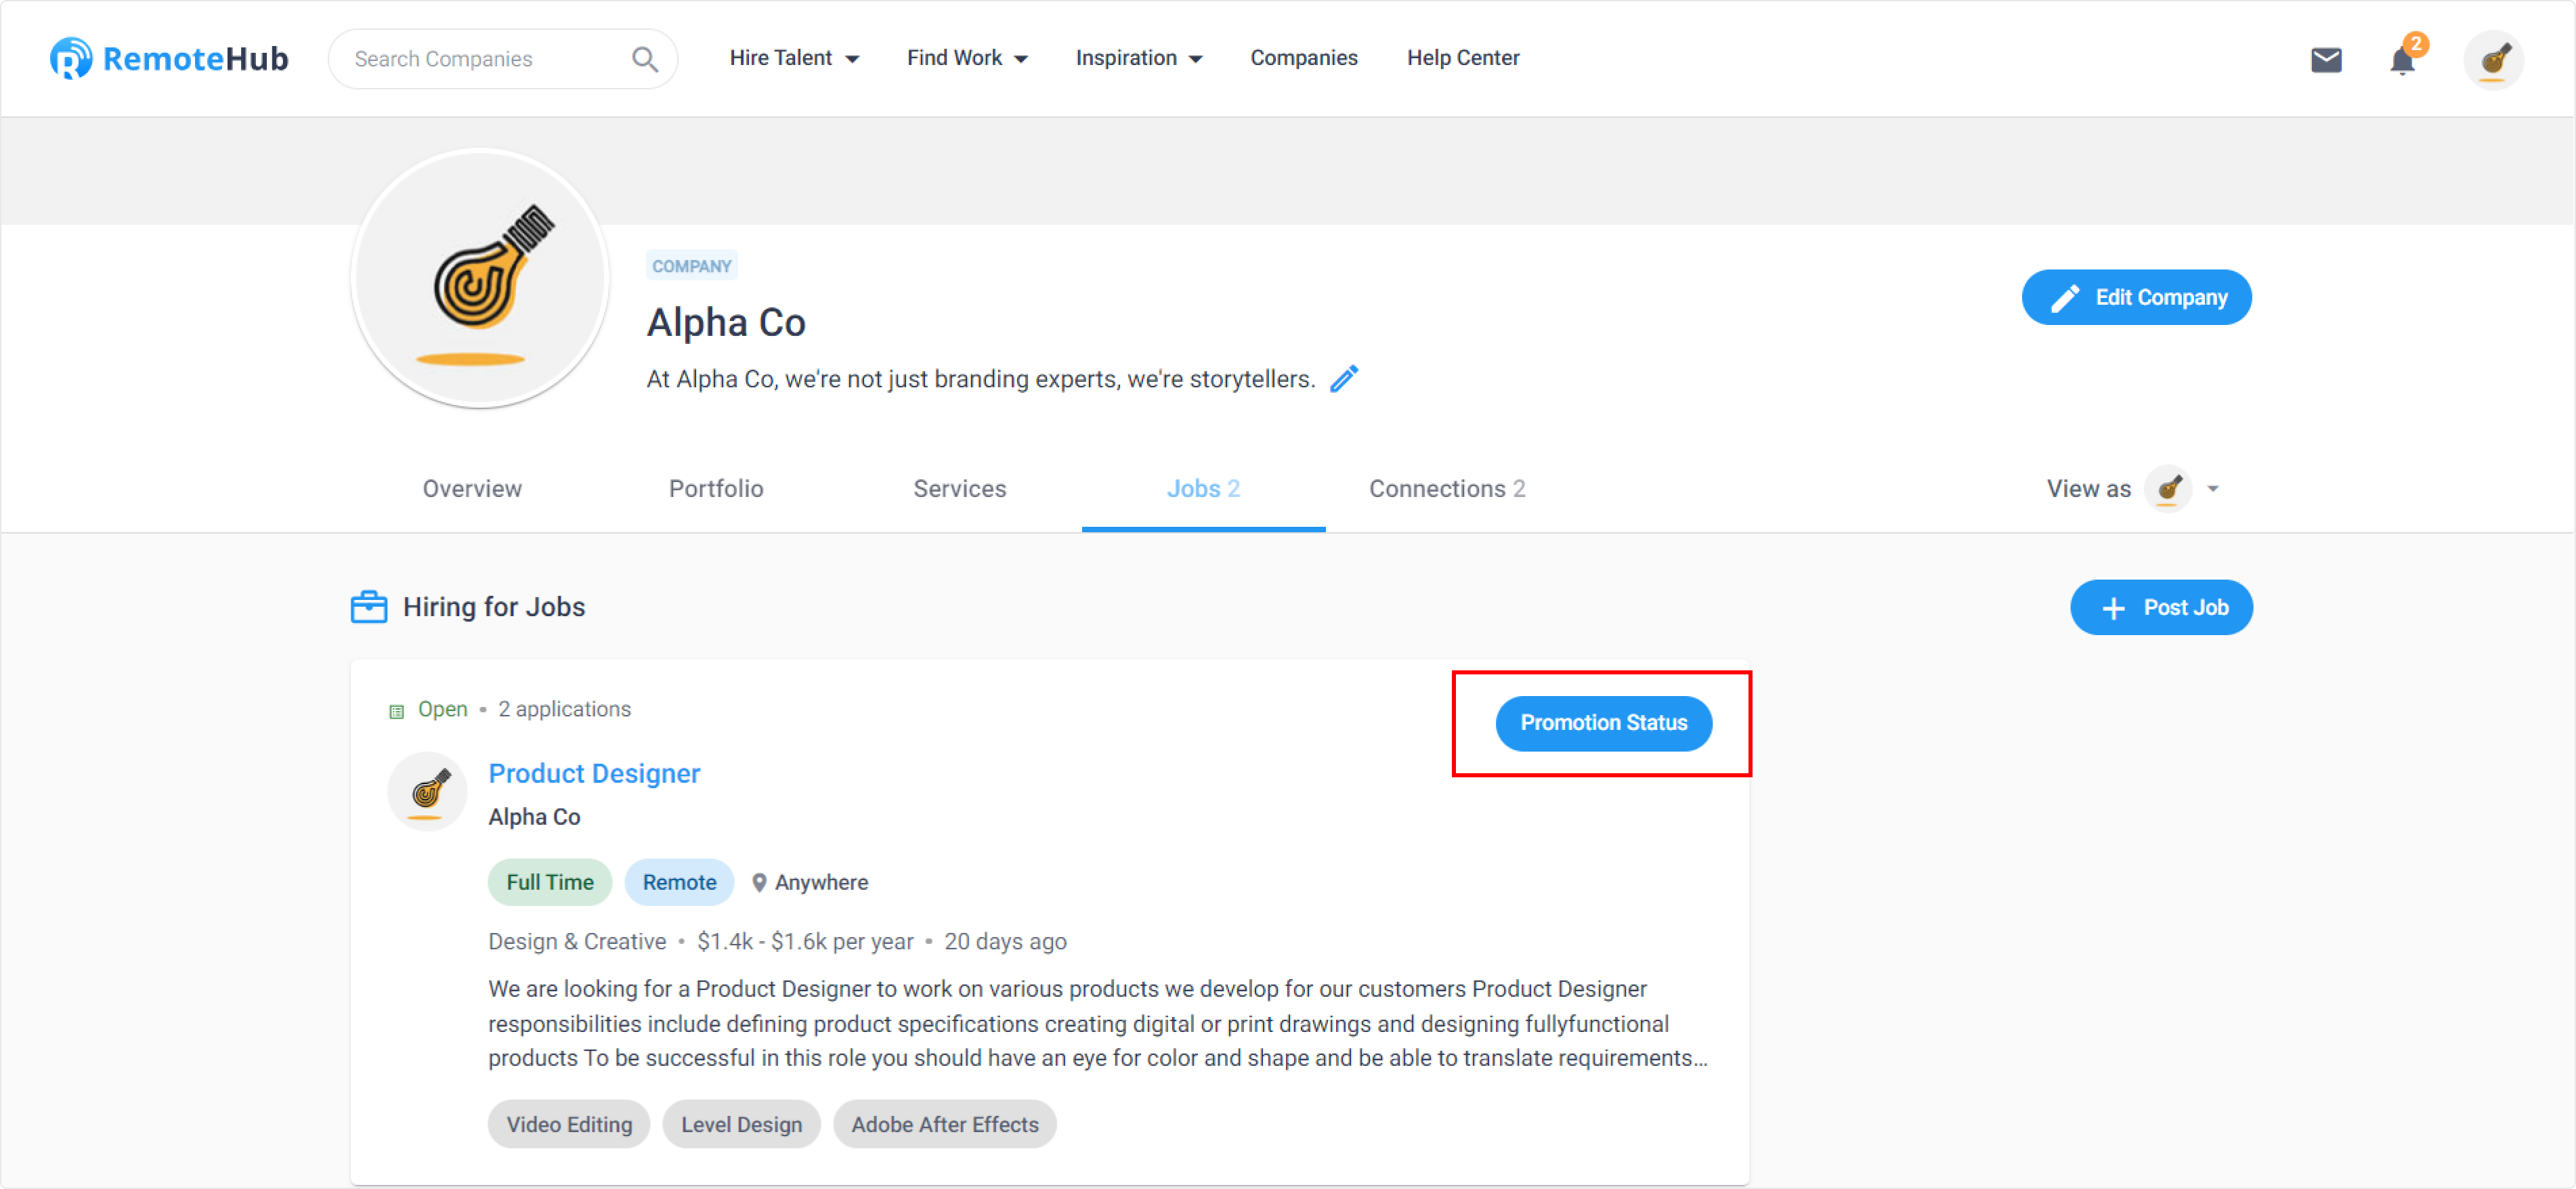Click the job description paragraph

click(1098, 1024)
